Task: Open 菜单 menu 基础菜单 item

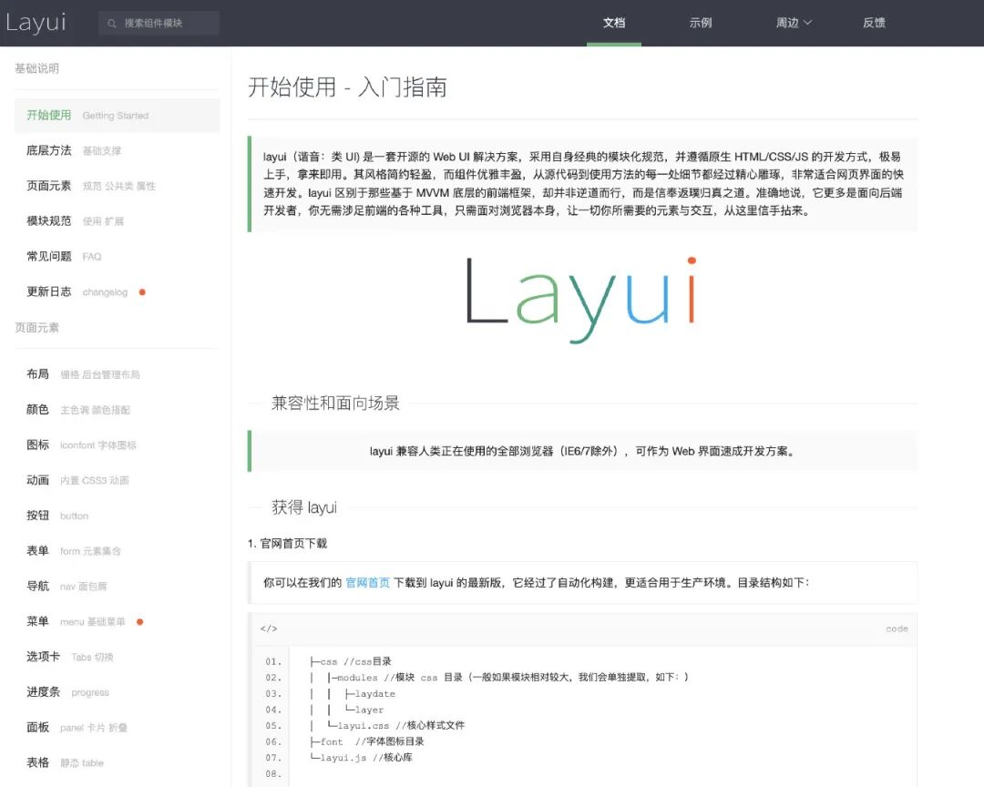Action: coord(117,621)
